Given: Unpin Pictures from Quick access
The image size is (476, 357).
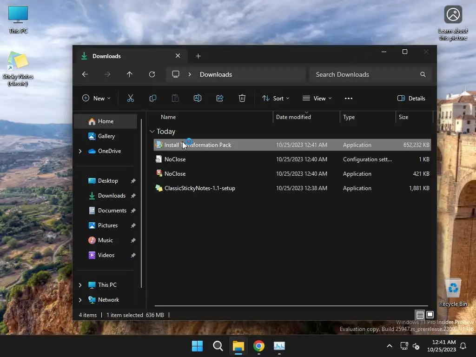Looking at the screenshot, I should 133,225.
